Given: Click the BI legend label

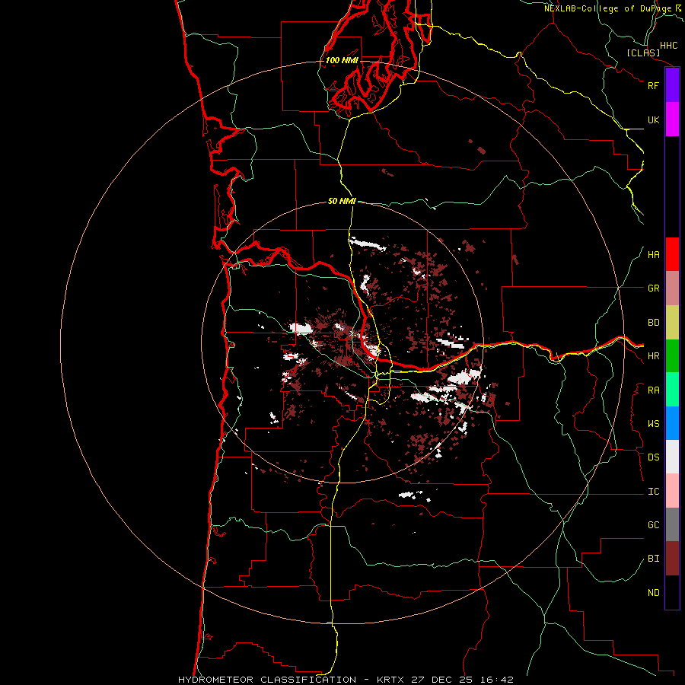Looking at the screenshot, I should pyautogui.click(x=653, y=559).
